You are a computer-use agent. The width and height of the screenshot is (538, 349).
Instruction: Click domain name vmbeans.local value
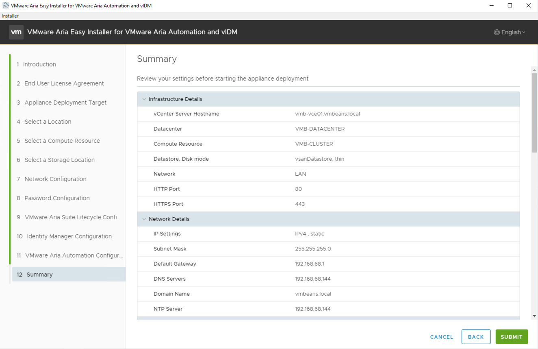313,294
